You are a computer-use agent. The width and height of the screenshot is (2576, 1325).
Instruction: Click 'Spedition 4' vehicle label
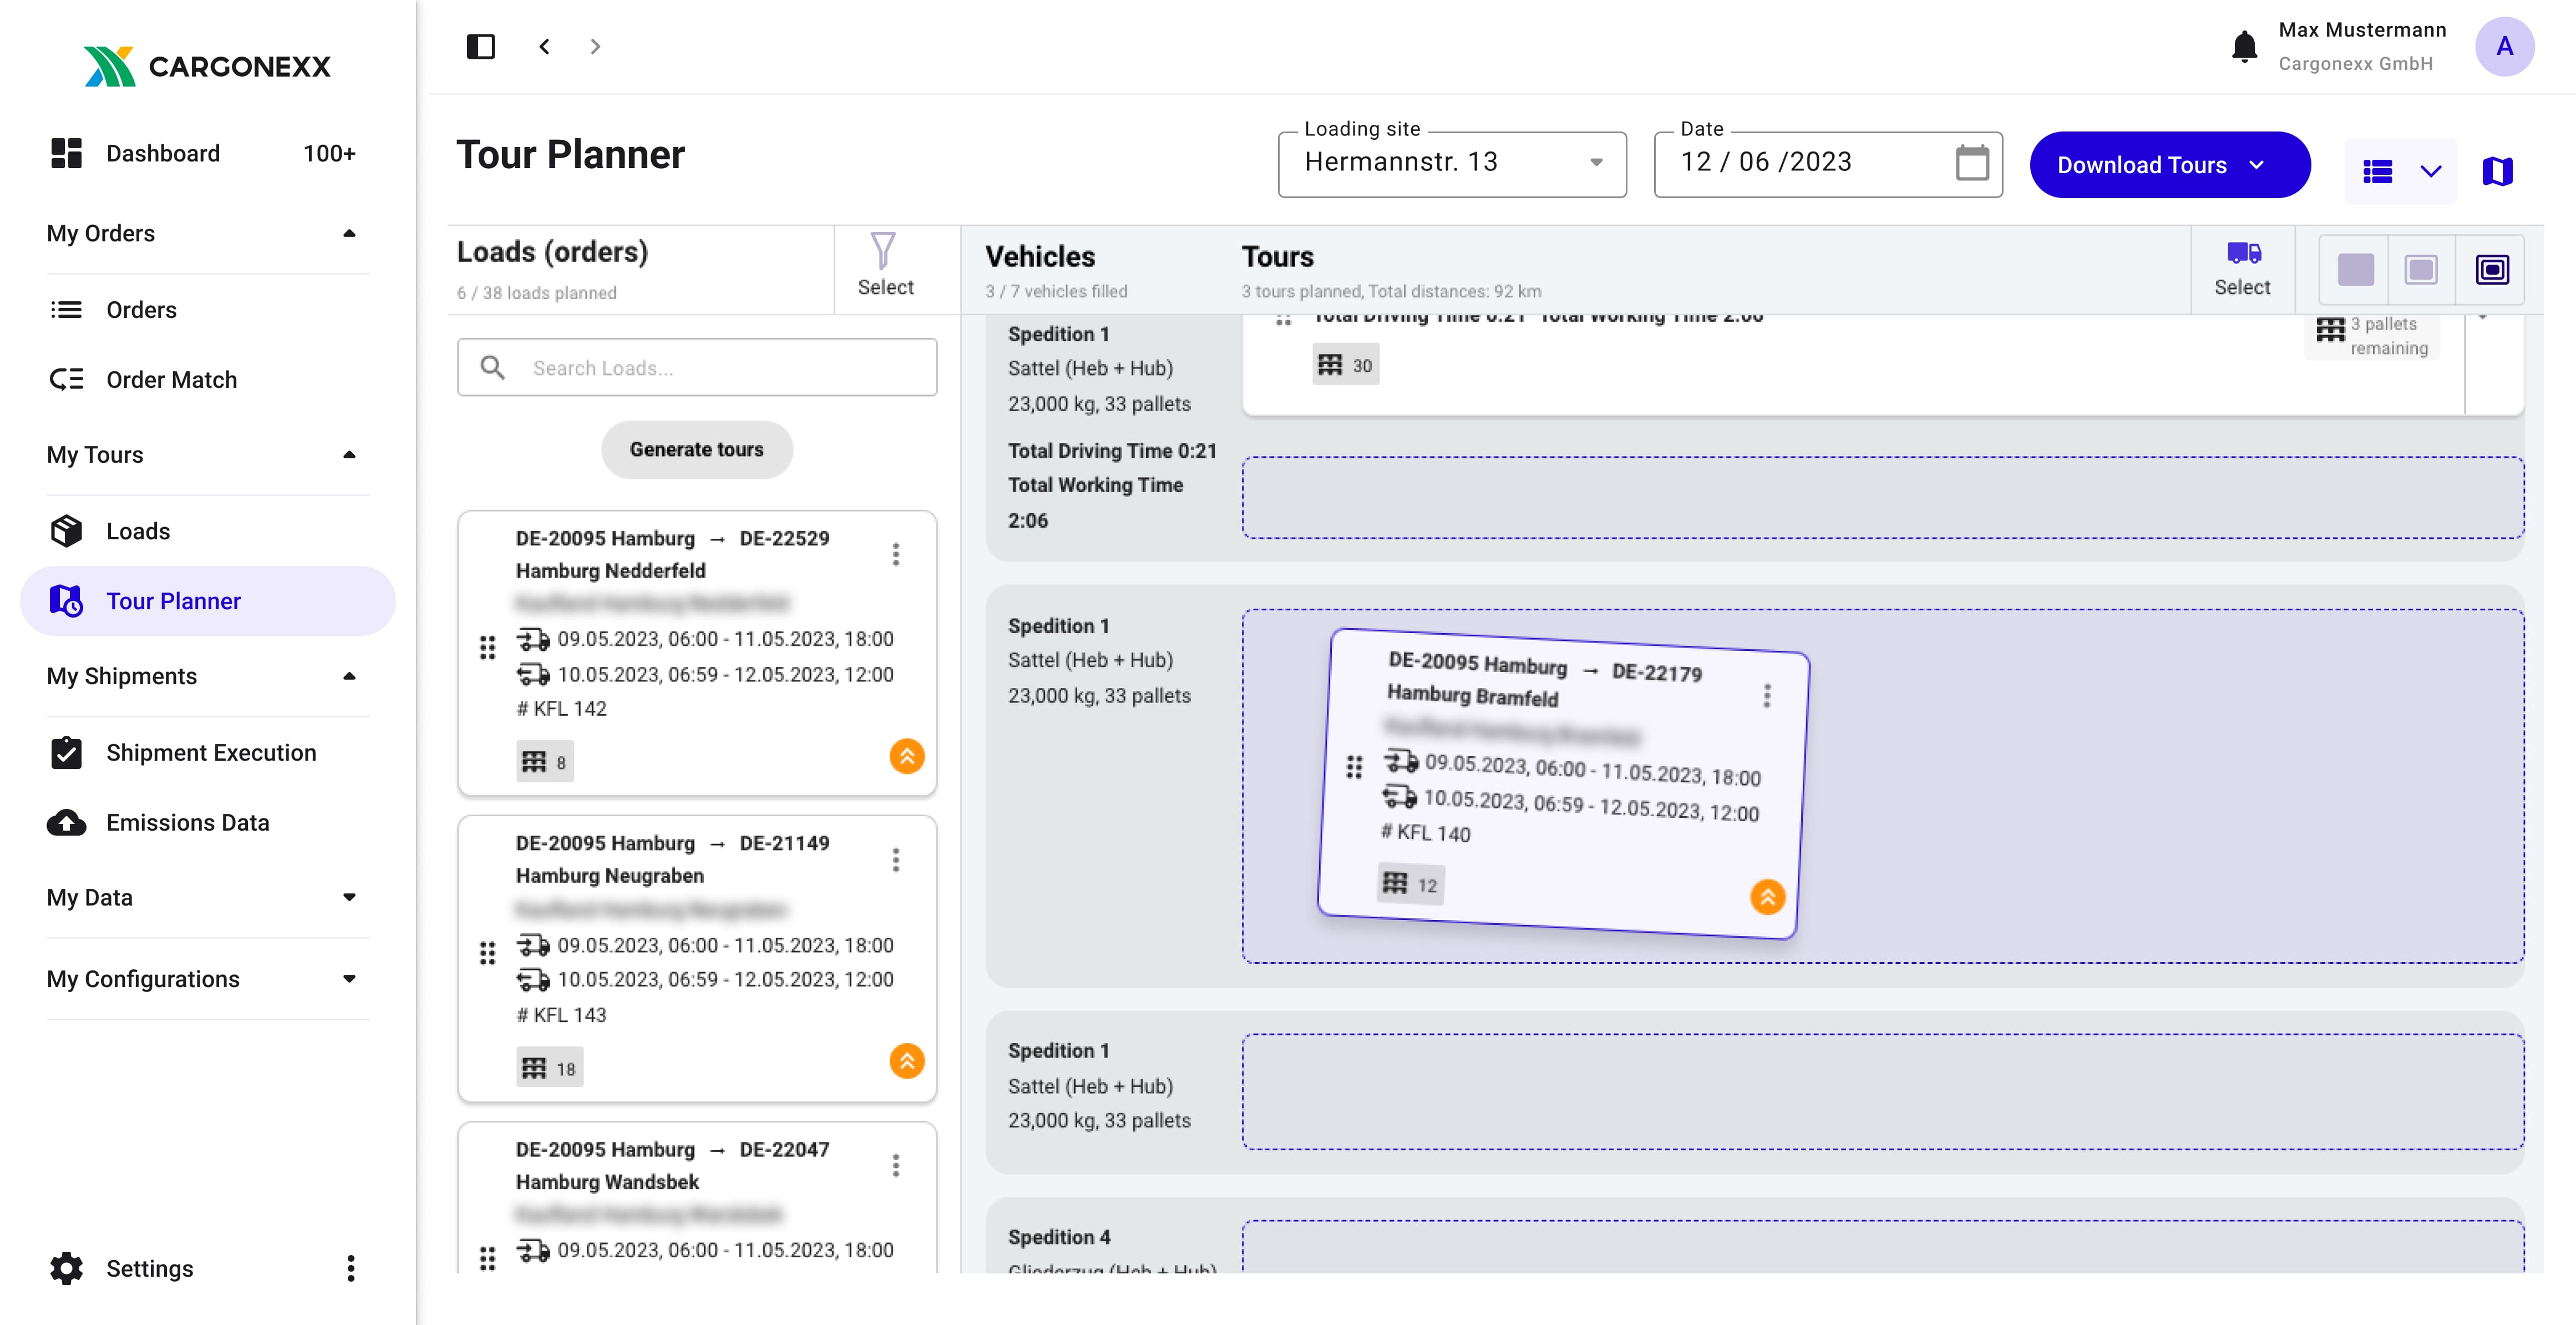1058,1237
